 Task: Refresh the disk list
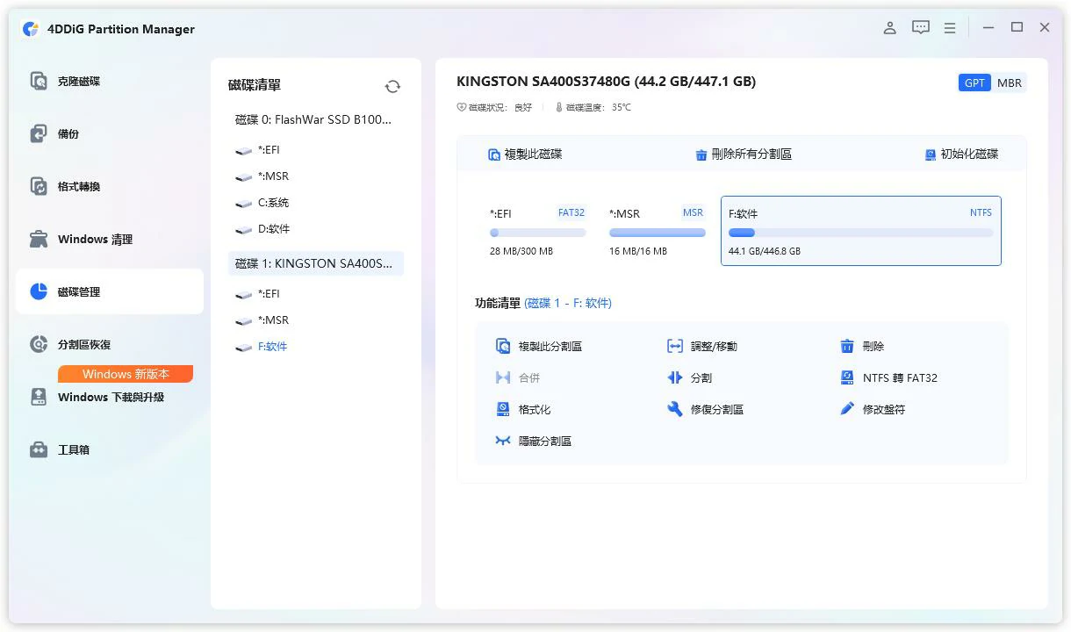392,86
